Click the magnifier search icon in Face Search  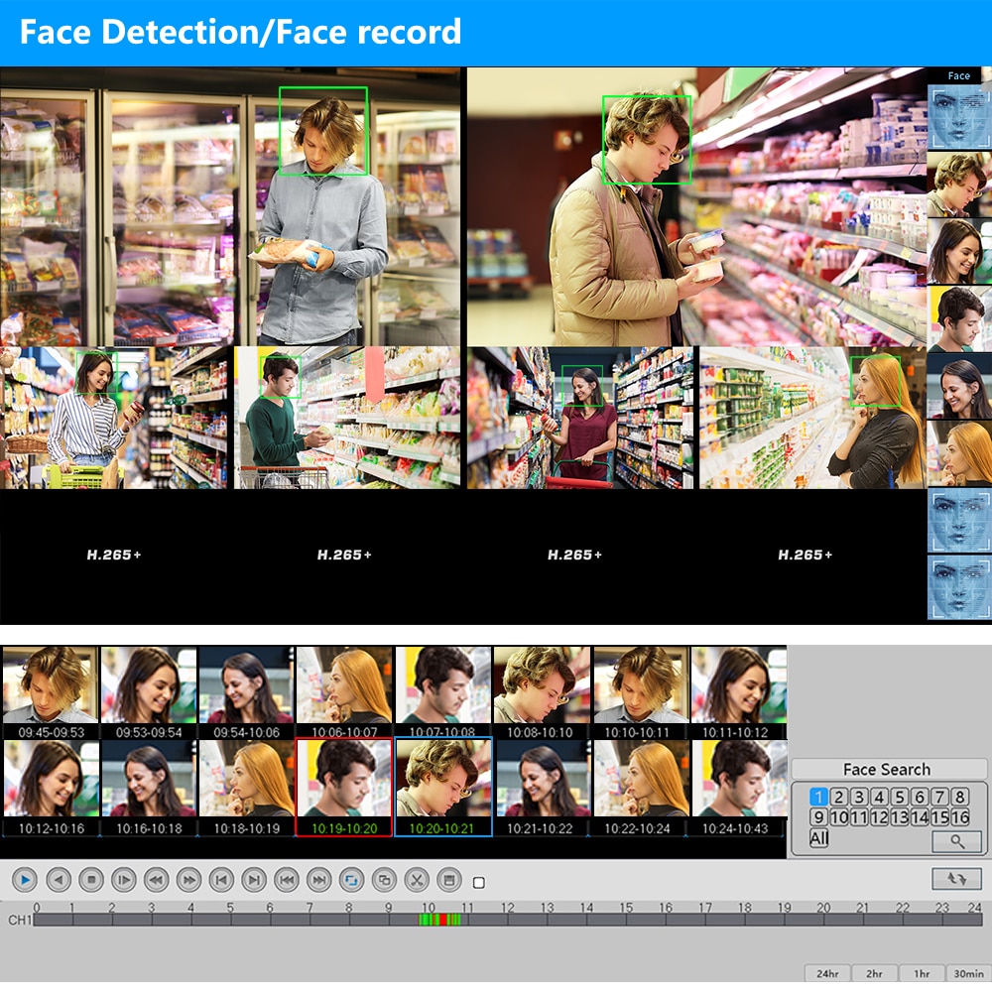(956, 841)
